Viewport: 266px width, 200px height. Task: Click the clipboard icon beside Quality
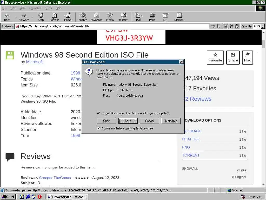coord(237,26)
